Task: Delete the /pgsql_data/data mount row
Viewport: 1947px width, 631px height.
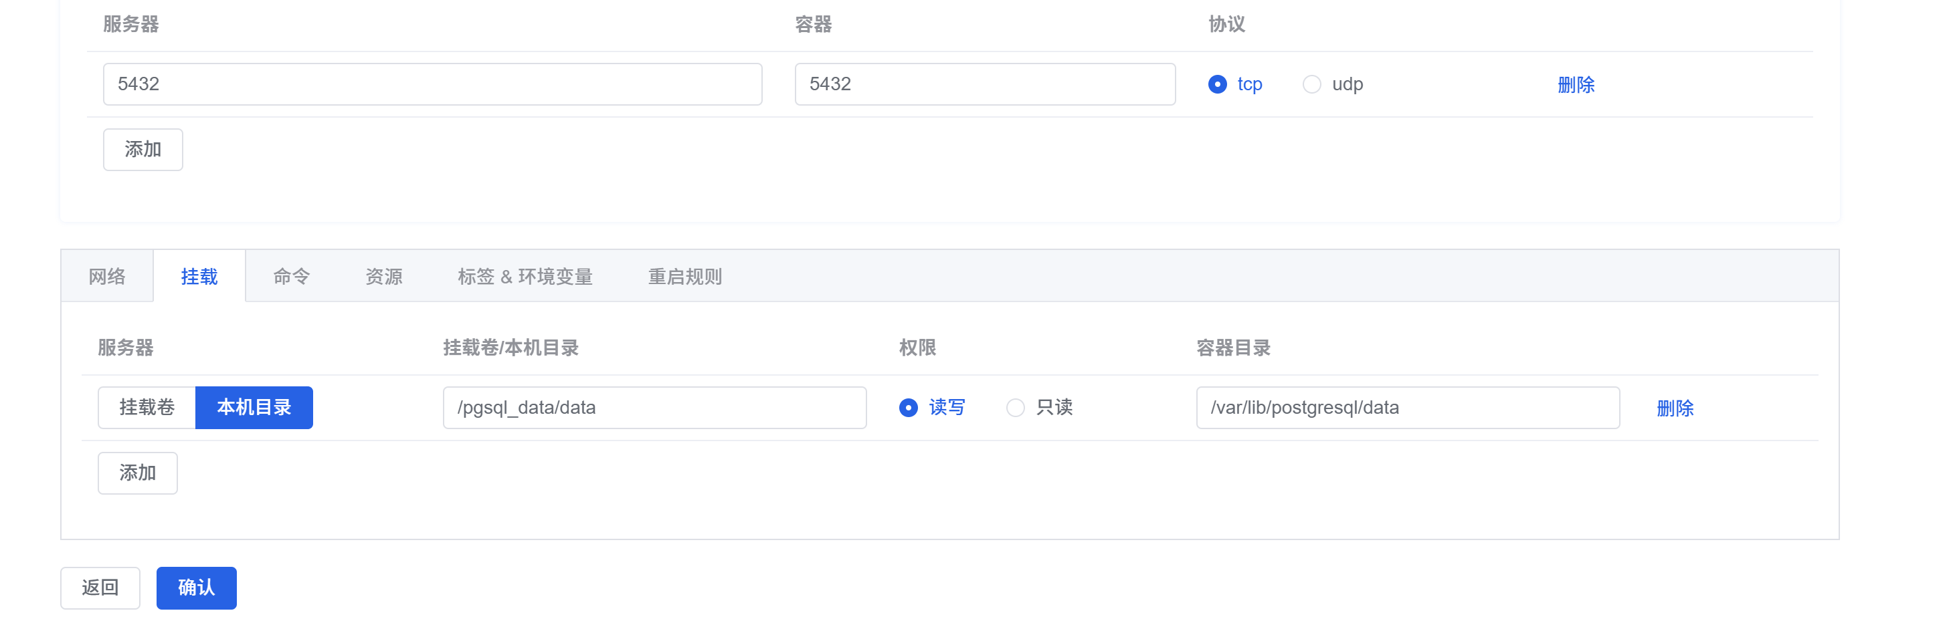Action: coord(1675,408)
